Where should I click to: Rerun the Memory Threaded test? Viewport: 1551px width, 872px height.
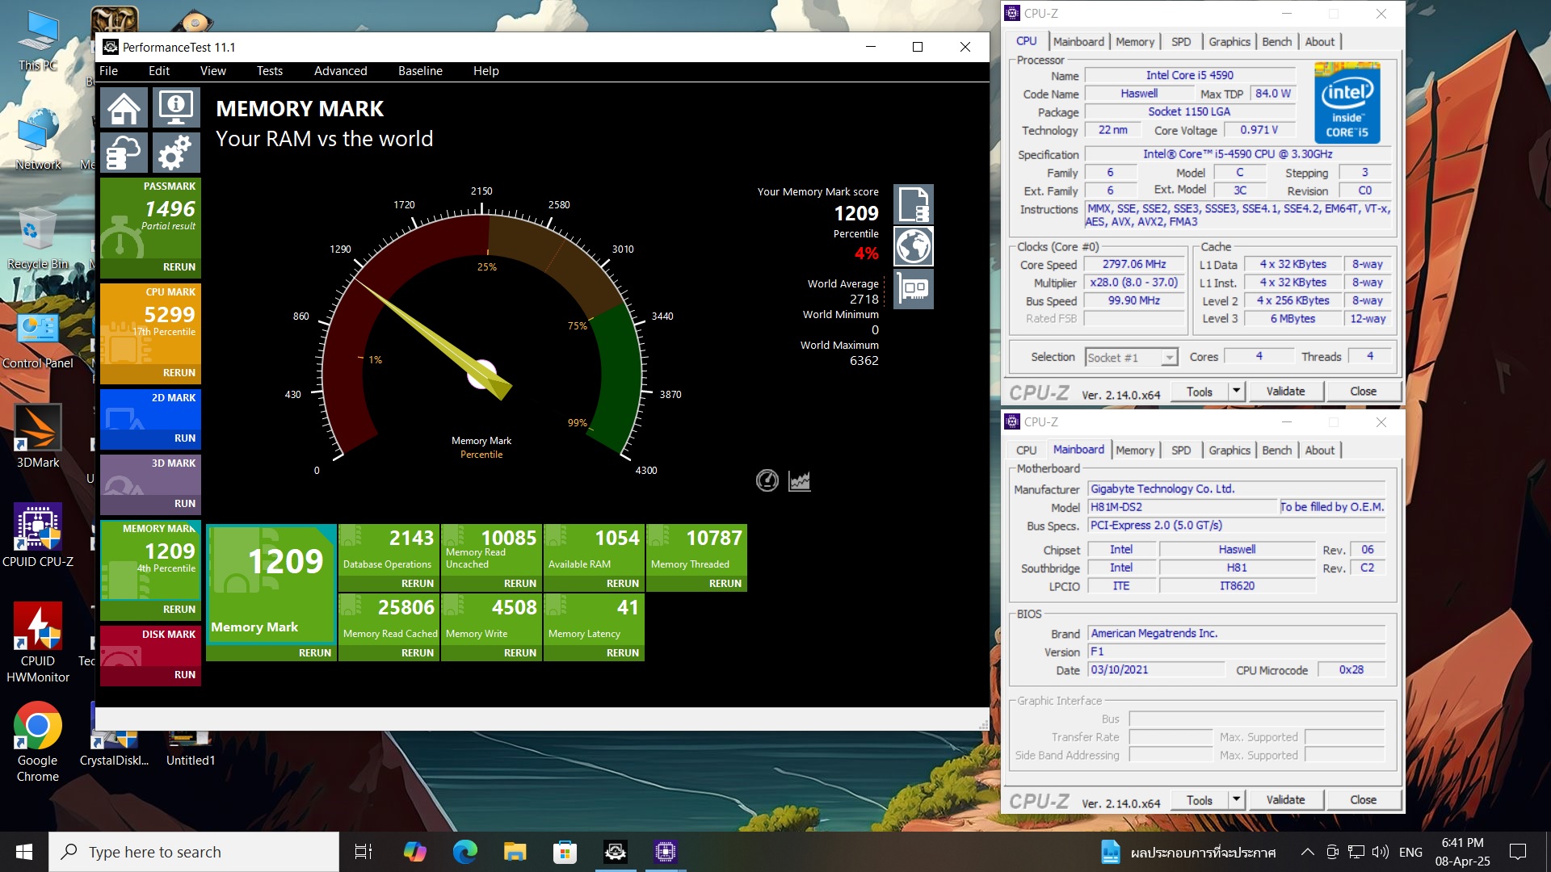725,584
